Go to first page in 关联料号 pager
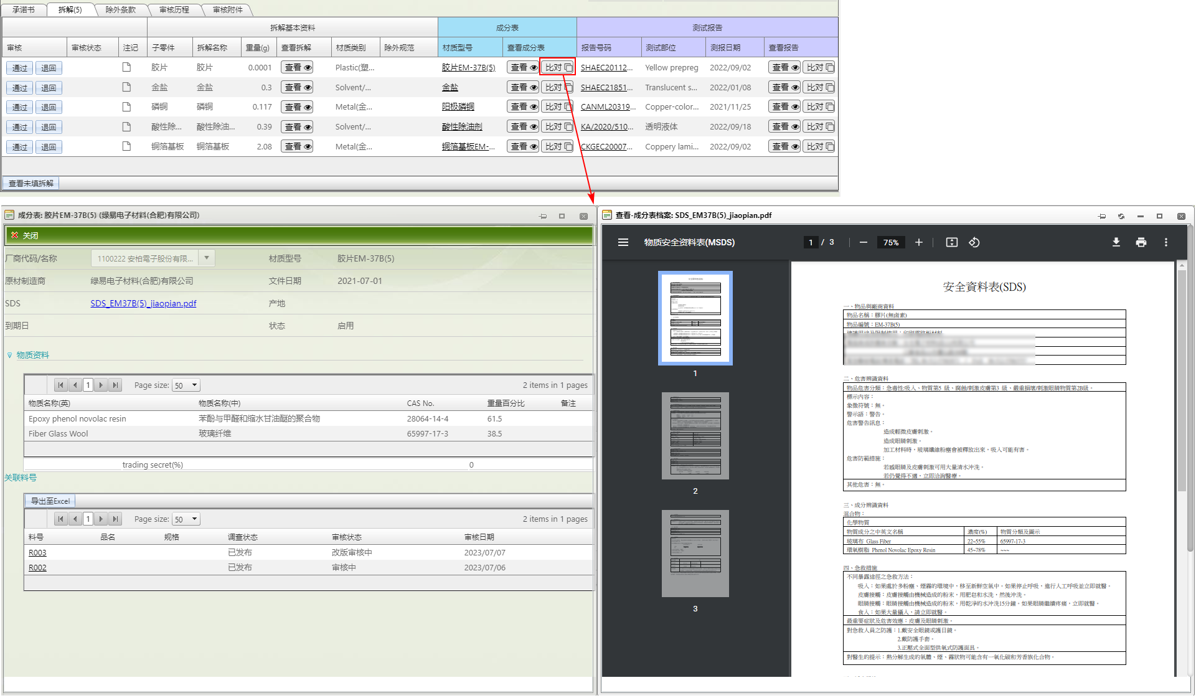Image resolution: width=1196 pixels, height=698 pixels. click(60, 519)
